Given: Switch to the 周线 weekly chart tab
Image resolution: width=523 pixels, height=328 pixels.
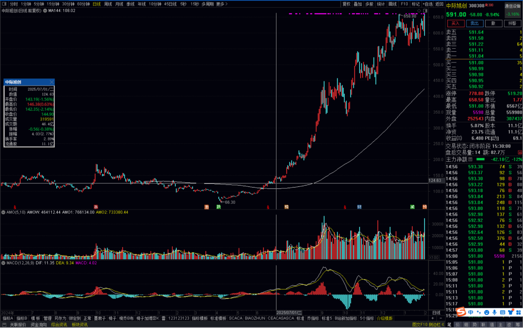Looking at the screenshot, I should (x=108, y=4).
